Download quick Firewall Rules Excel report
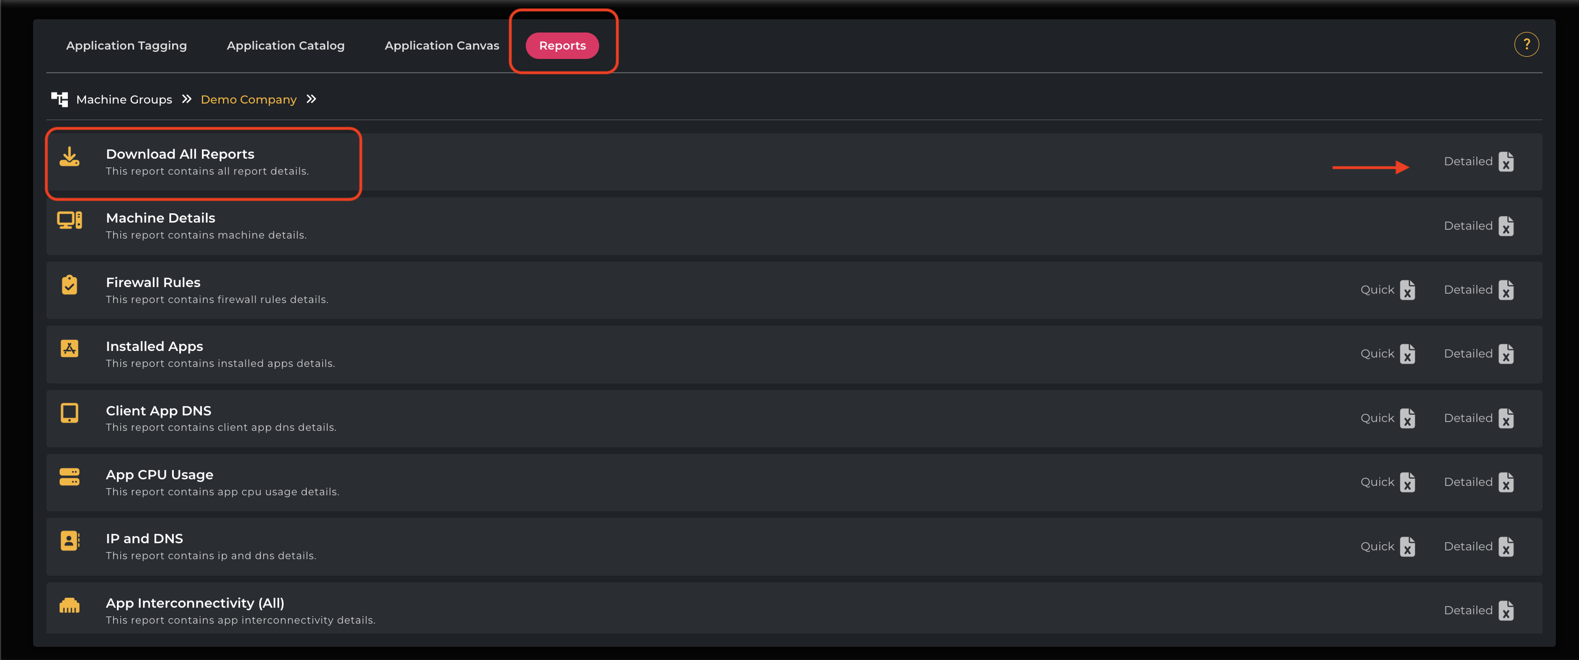The height and width of the screenshot is (660, 1579). coord(1407,290)
